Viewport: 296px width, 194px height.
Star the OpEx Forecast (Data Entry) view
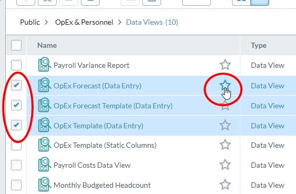coord(225,85)
